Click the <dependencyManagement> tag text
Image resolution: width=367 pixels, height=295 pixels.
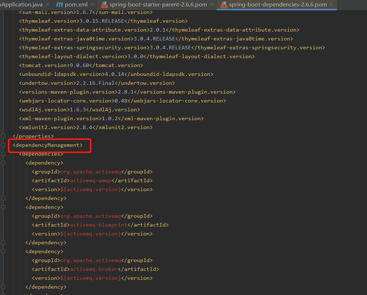(48, 145)
